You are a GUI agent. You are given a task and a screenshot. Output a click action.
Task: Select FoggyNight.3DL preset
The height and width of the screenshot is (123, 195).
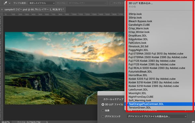pyautogui.click(x=138, y=50)
